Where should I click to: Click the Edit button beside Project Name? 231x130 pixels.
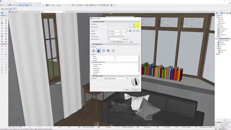pos(134,24)
